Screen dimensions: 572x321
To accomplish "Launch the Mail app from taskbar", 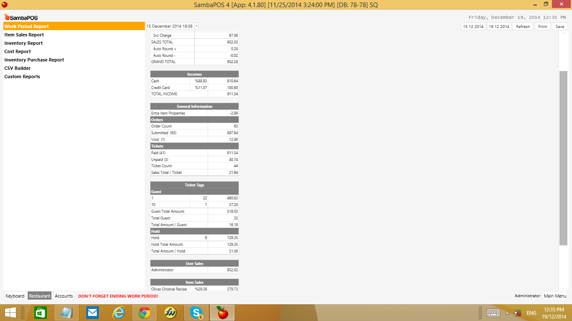I will (92, 313).
